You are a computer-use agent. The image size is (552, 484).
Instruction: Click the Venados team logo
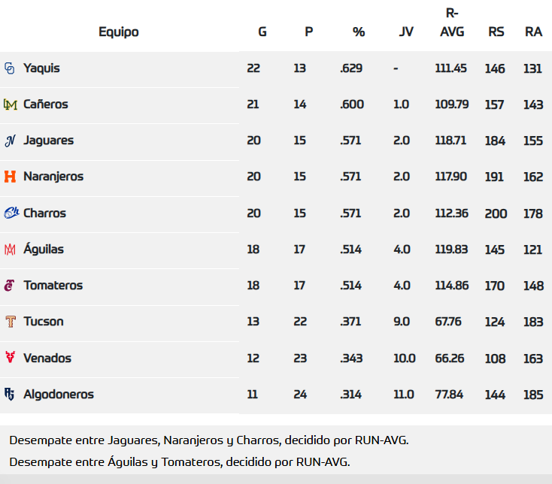10,358
